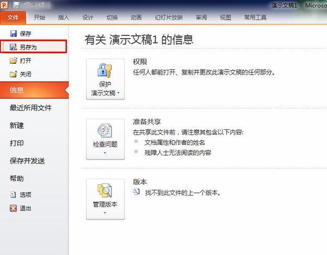The width and height of the screenshot is (327, 255).
Task: Expand the Protect Presentation (保护演示文稿) dropdown
Action: tap(105, 79)
